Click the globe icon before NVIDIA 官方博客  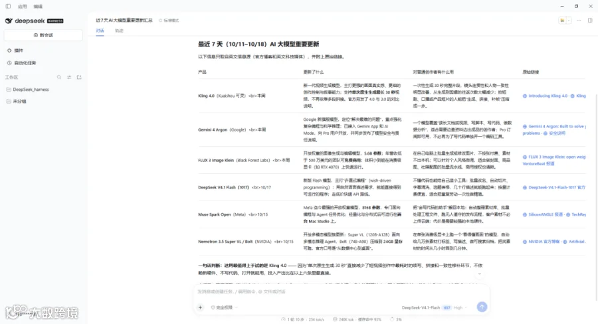(525, 242)
